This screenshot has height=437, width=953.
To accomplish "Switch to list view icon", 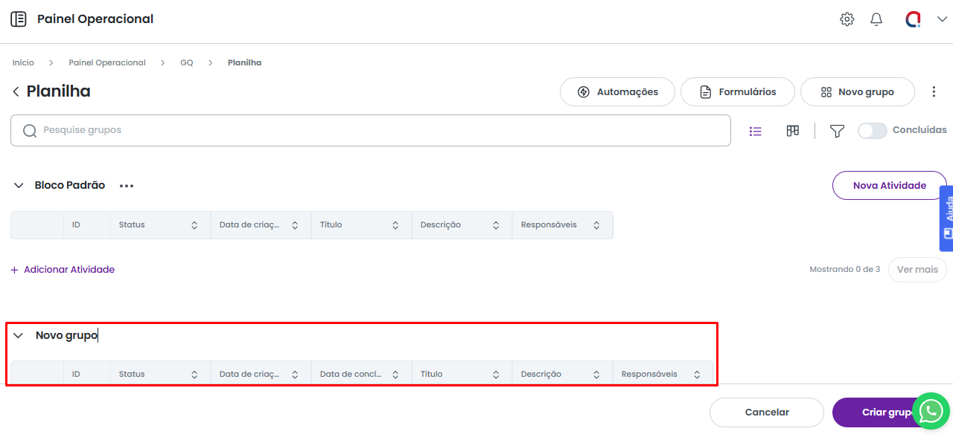I will pyautogui.click(x=756, y=132).
